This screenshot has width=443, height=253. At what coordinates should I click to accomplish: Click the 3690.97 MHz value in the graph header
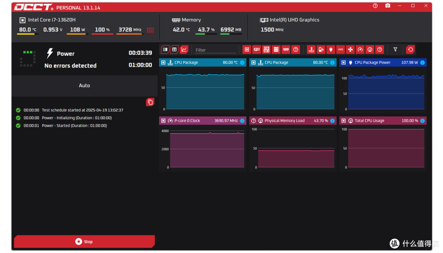226,121
